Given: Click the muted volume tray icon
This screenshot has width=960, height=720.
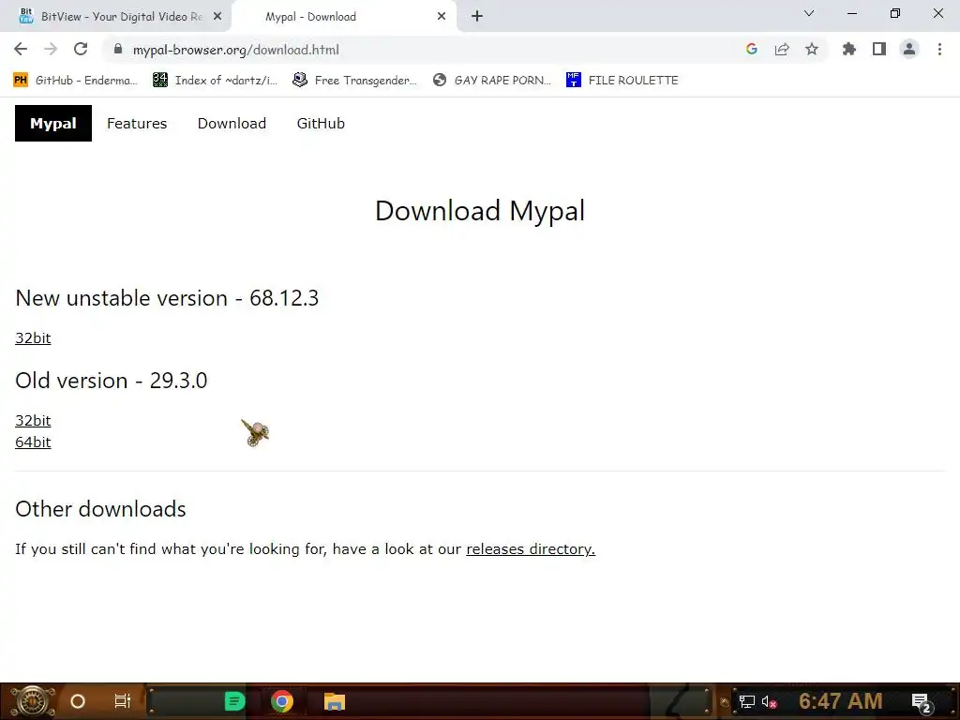Looking at the screenshot, I should [769, 701].
